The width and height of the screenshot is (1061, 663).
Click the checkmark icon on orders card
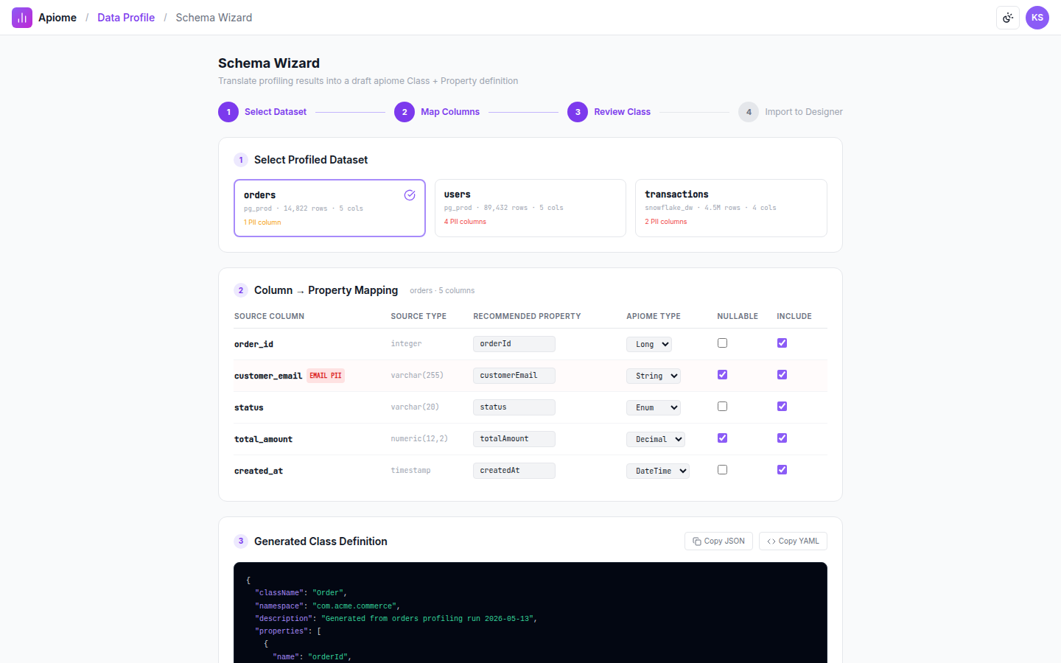(410, 195)
